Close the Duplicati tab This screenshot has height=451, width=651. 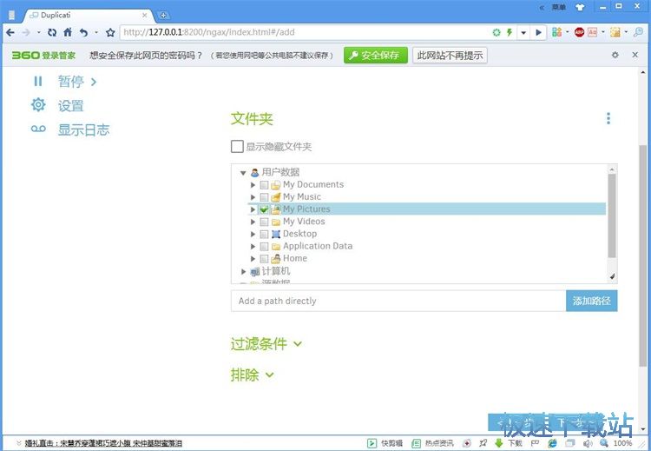pyautogui.click(x=144, y=16)
